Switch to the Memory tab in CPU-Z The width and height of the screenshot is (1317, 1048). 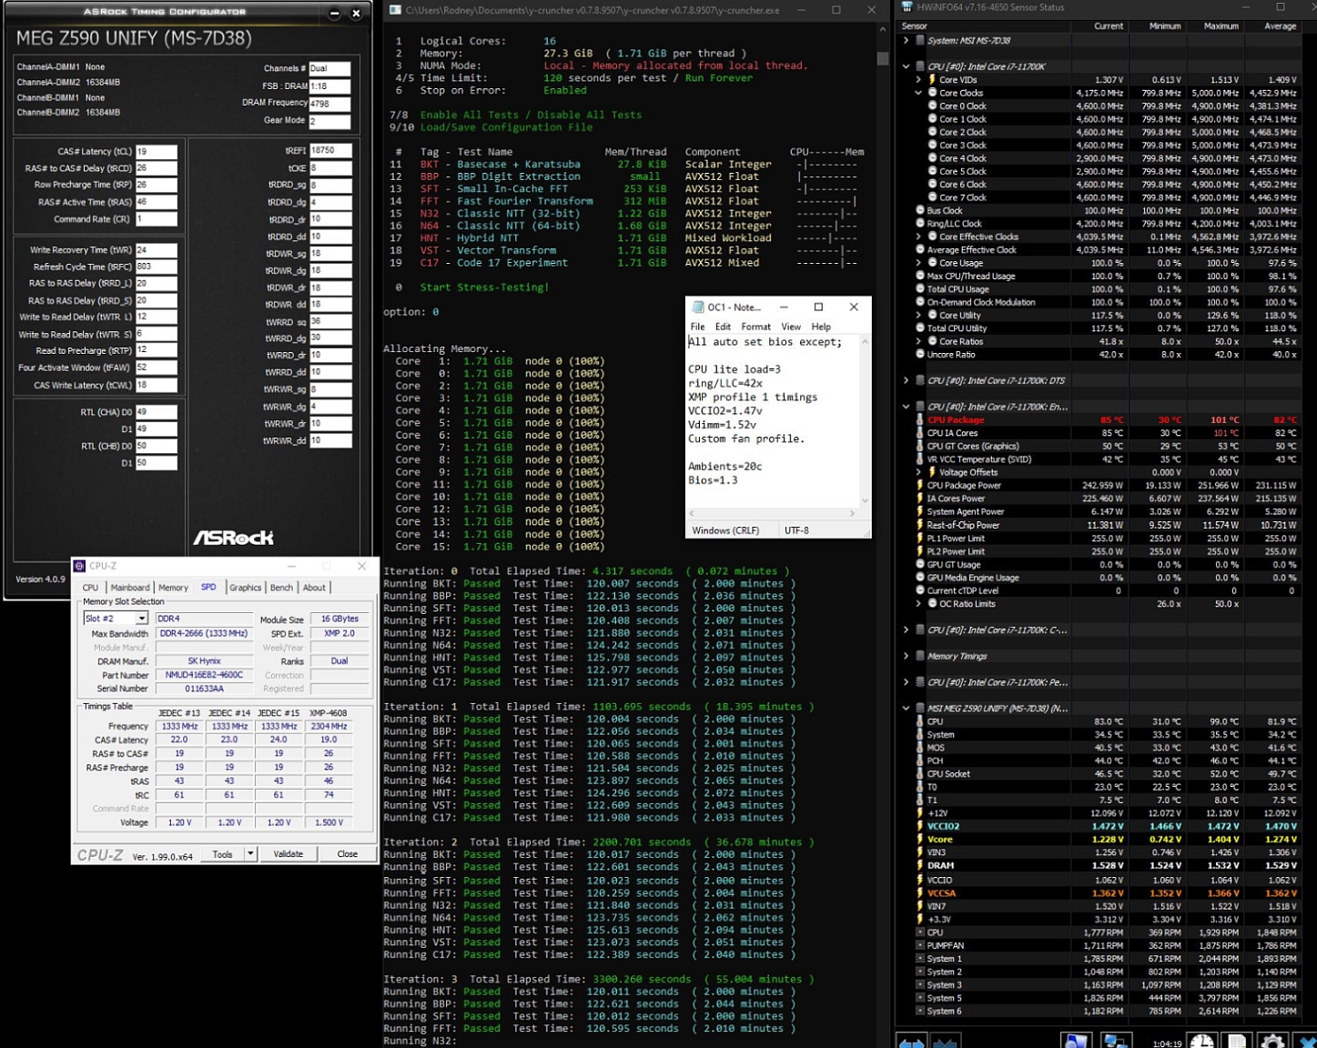click(173, 588)
